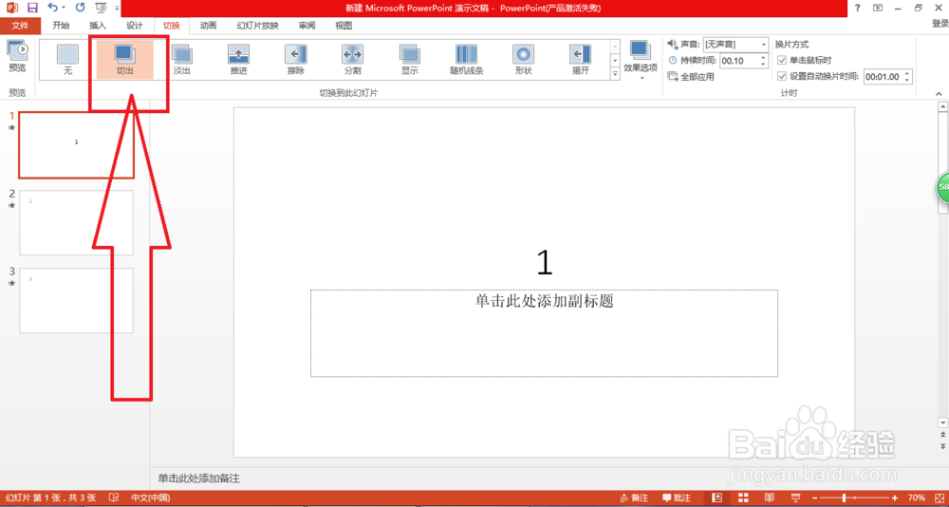The image size is (949, 507).
Task: Switch to the 开始 home tab
Action: (x=61, y=26)
